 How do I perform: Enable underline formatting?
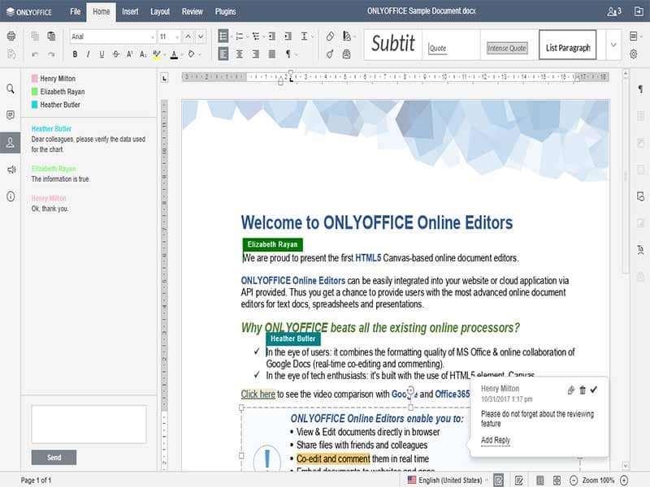click(x=102, y=54)
